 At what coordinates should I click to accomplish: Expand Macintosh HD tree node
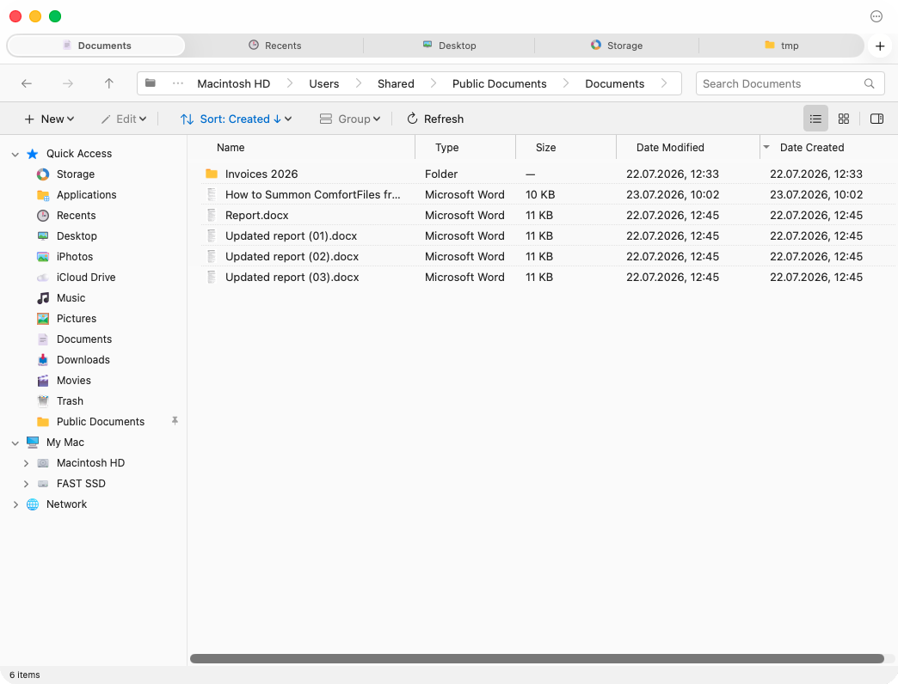(26, 462)
